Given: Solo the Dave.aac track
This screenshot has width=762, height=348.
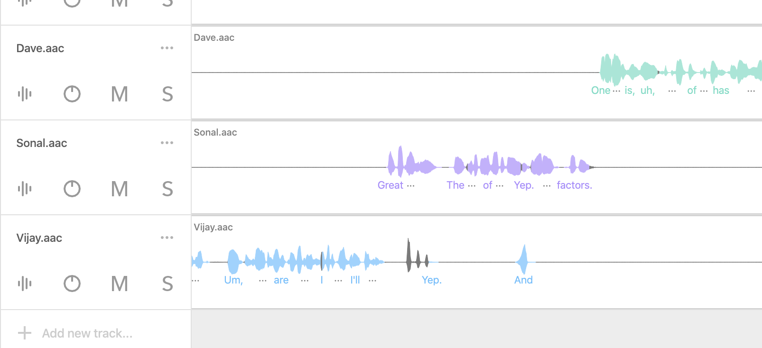Looking at the screenshot, I should (x=167, y=94).
